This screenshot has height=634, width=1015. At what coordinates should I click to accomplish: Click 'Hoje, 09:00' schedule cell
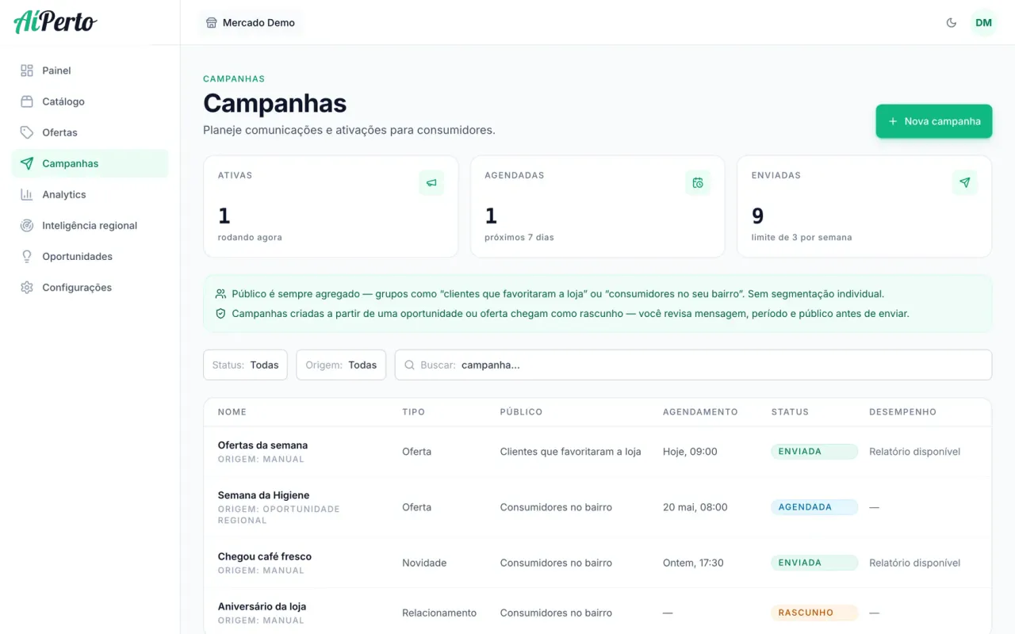tap(690, 452)
